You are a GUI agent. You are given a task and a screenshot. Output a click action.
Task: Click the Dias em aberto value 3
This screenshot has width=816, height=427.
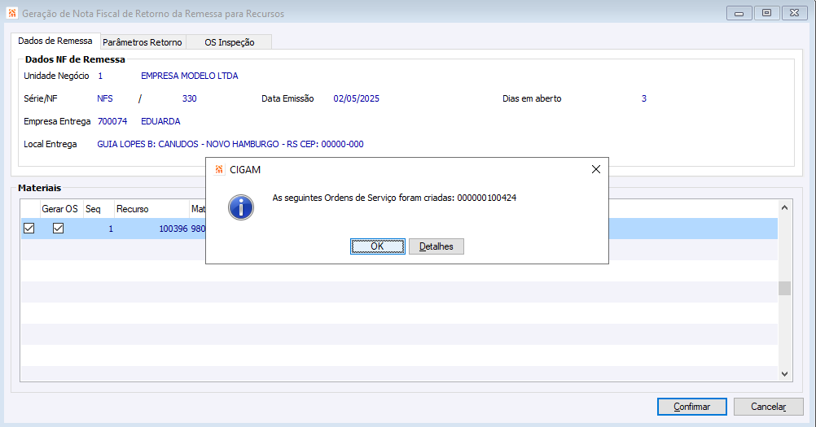(643, 98)
